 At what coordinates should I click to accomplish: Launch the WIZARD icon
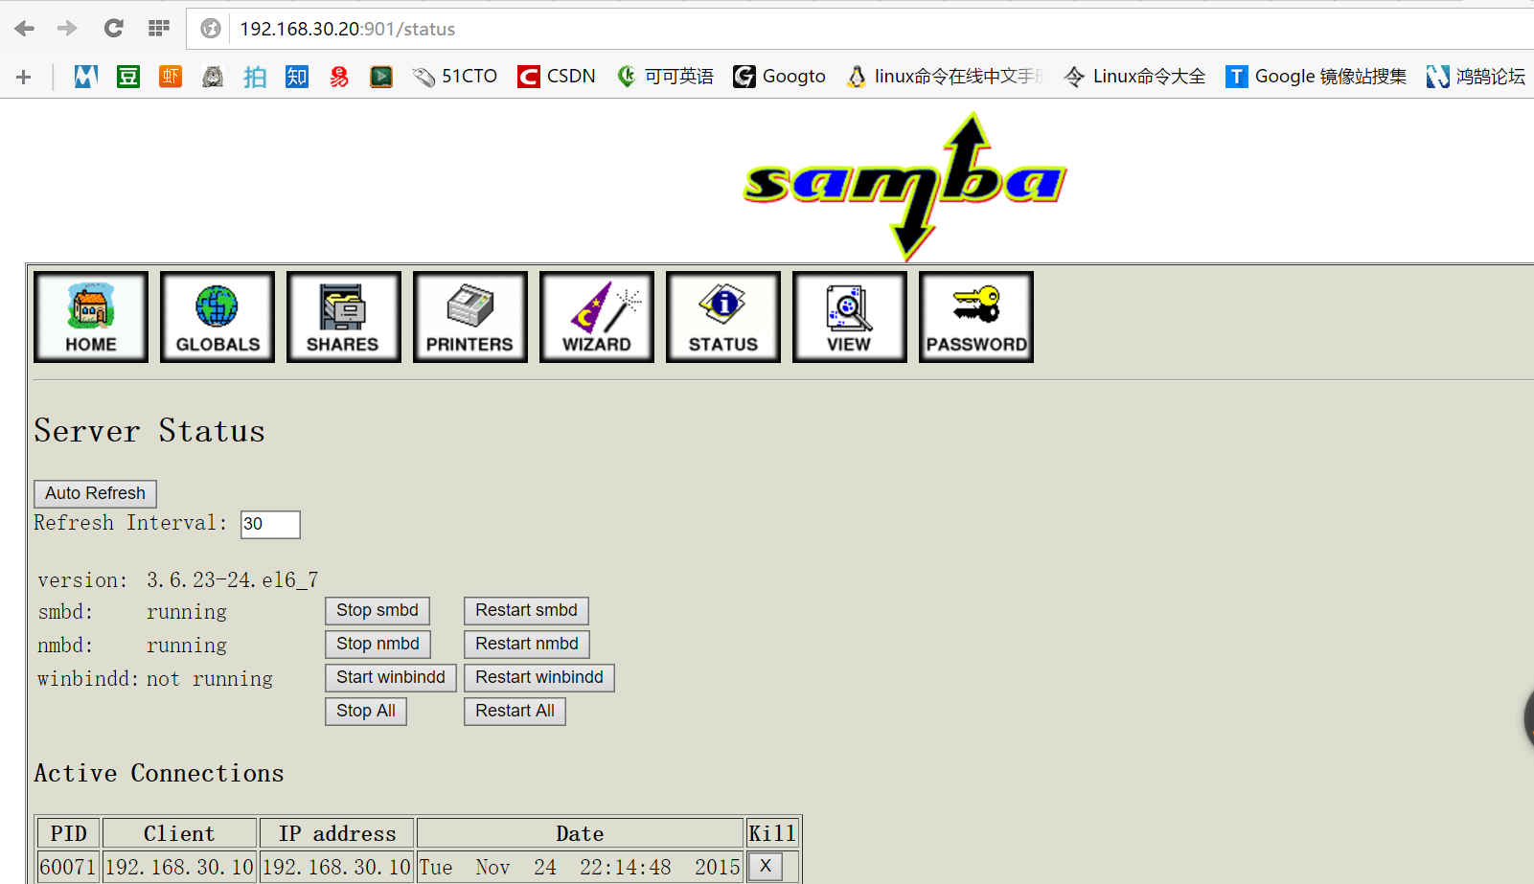pyautogui.click(x=597, y=317)
